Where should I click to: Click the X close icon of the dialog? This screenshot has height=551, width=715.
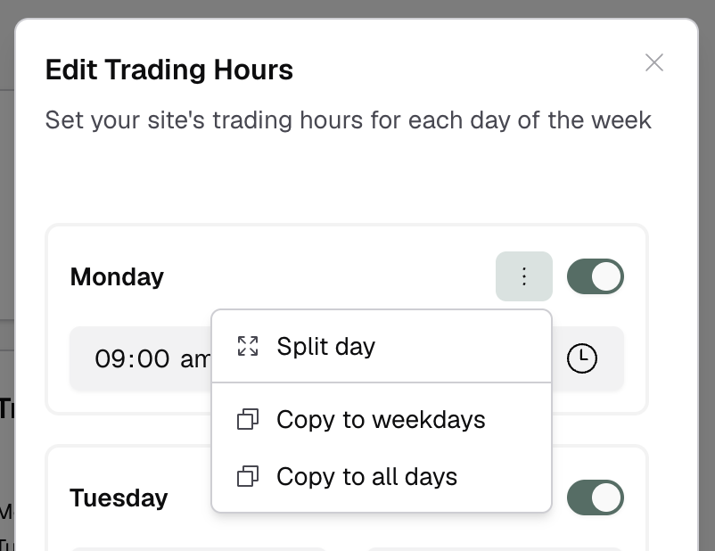click(x=654, y=62)
